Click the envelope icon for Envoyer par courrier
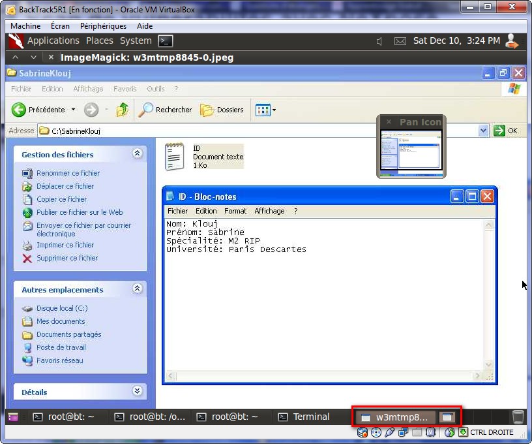The width and height of the screenshot is (532, 444). coord(27,225)
